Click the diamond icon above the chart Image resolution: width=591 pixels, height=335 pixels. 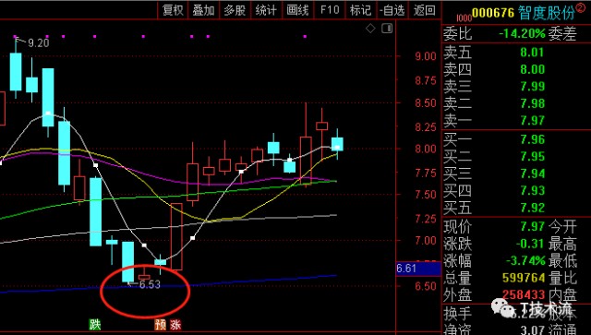click(x=370, y=29)
